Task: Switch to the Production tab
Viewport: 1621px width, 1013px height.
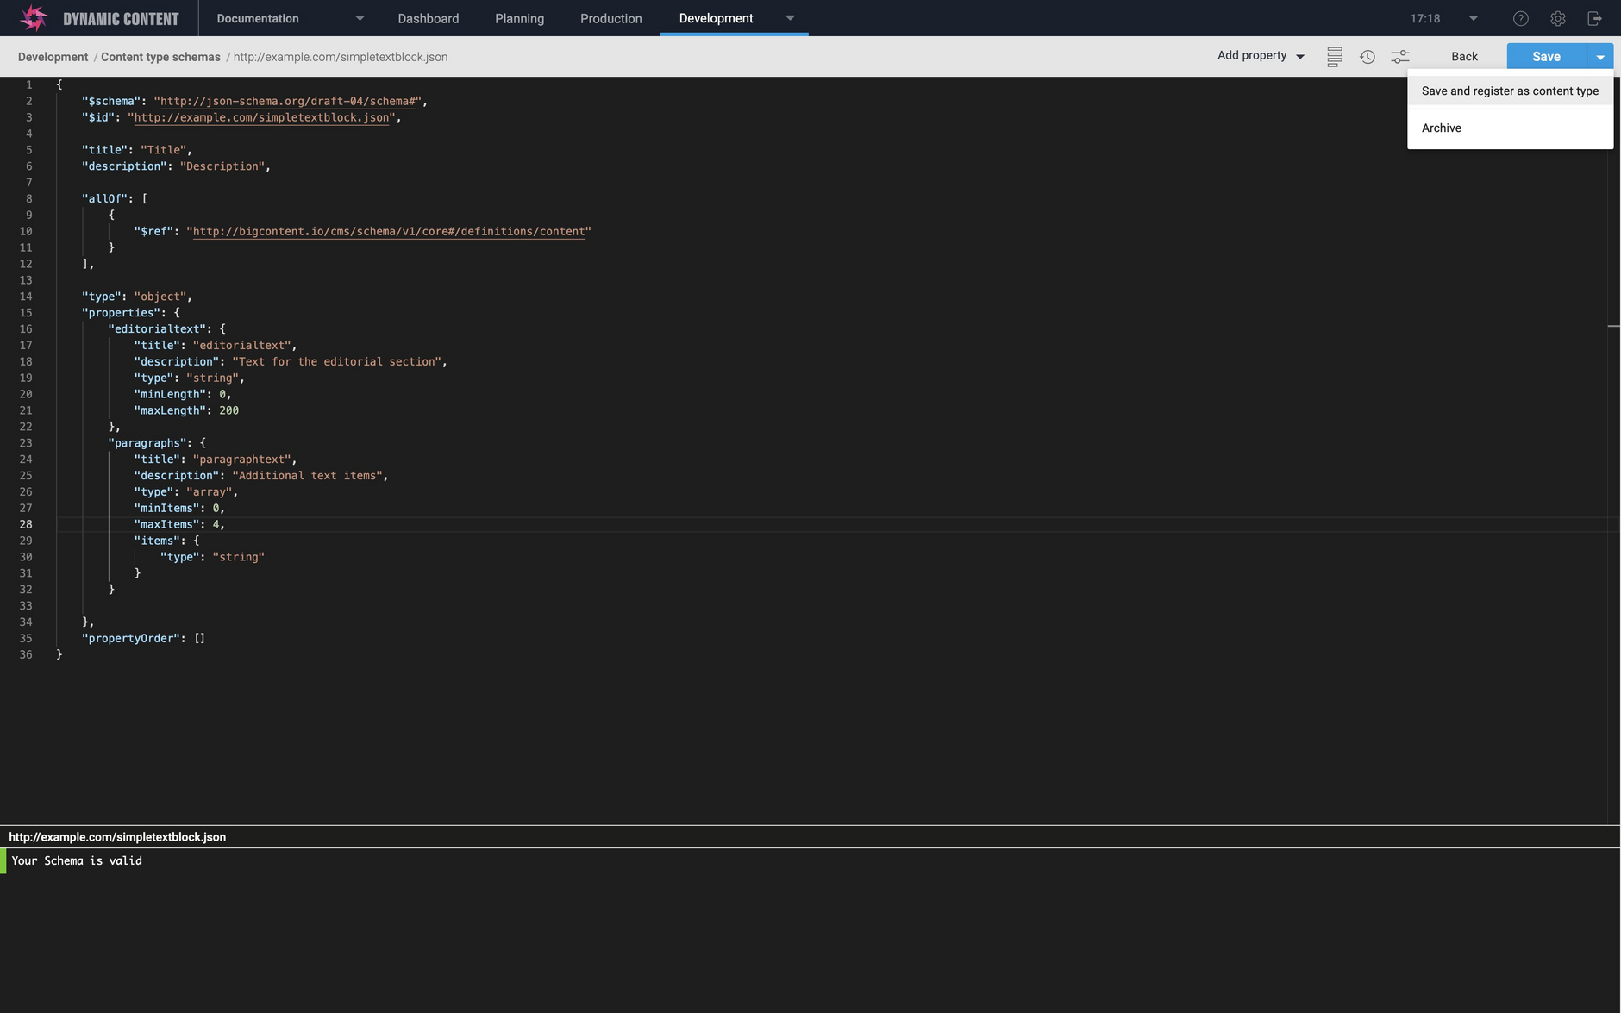Action: [611, 18]
